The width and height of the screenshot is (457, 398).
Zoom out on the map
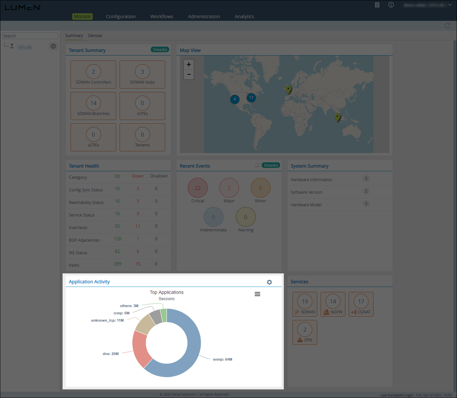point(189,74)
